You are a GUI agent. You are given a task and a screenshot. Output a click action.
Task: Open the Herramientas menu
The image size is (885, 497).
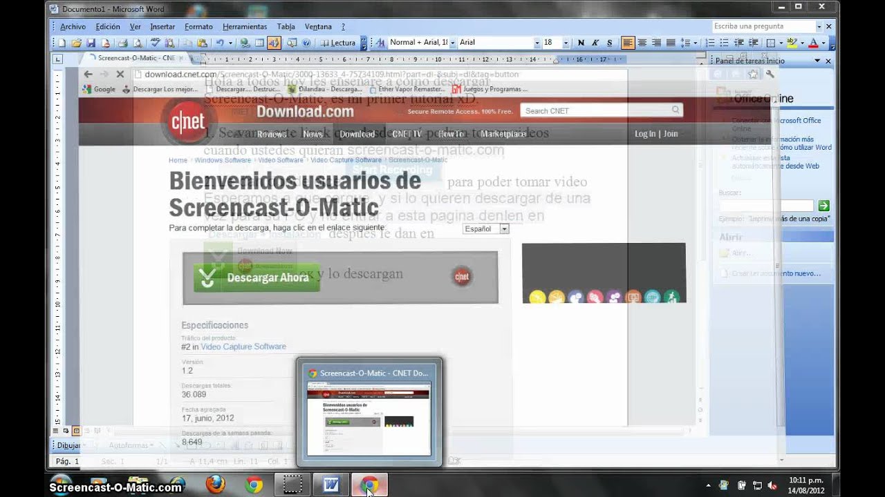click(245, 26)
